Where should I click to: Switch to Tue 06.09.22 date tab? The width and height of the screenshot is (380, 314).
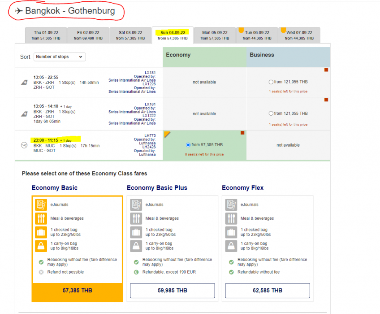[258, 35]
